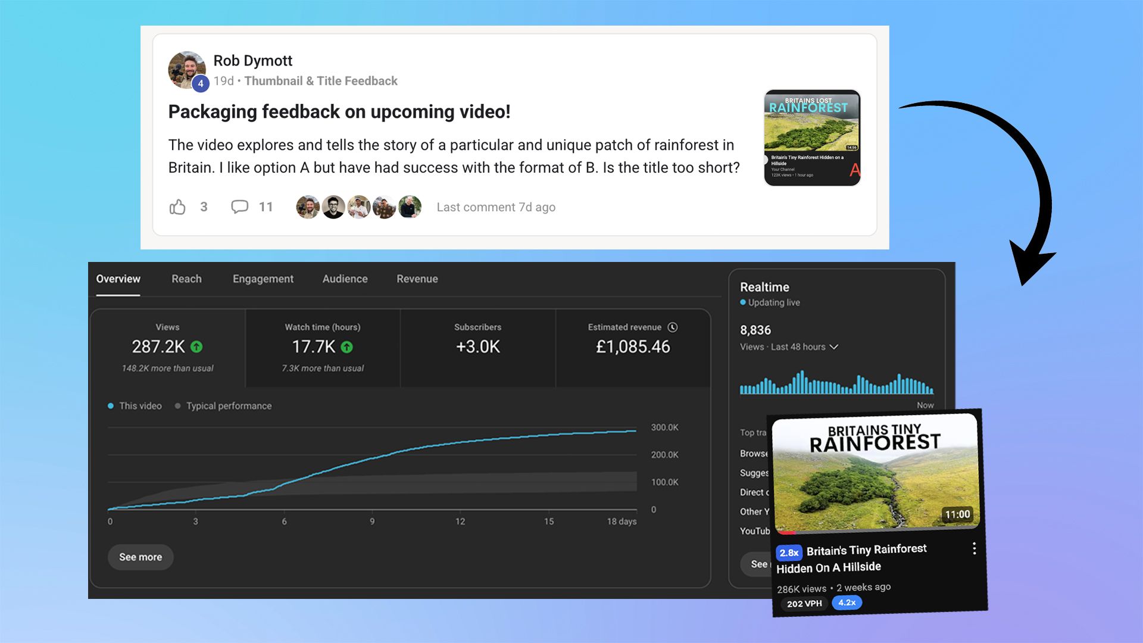Open the Engagement tab
This screenshot has height=643, width=1143.
point(263,279)
